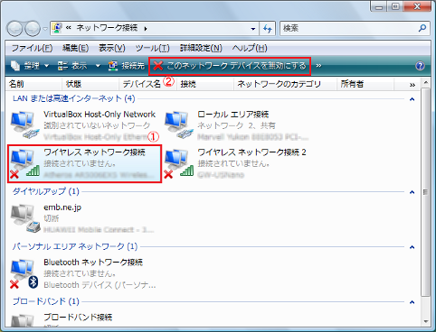
Task: Click the address bar network icon
Action: [57, 28]
